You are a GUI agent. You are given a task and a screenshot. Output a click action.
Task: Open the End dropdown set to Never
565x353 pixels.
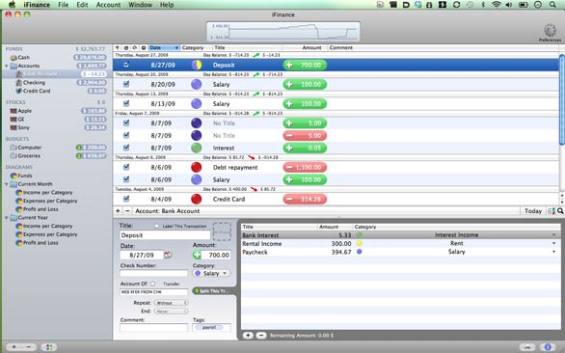(172, 312)
